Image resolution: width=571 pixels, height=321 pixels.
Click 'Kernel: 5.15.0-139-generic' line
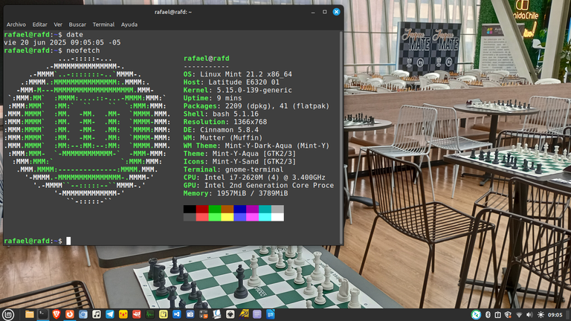pos(238,90)
